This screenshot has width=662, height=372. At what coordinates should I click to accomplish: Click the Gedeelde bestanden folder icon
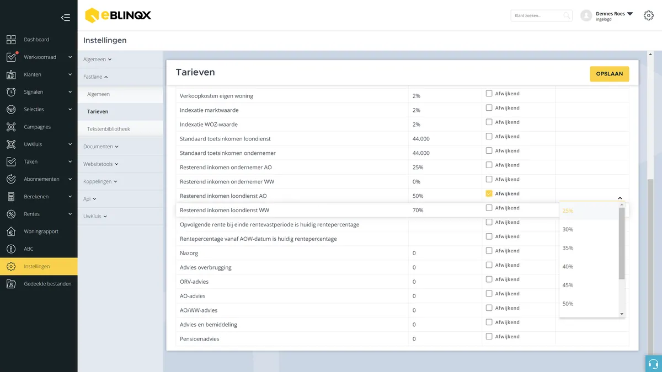11,284
